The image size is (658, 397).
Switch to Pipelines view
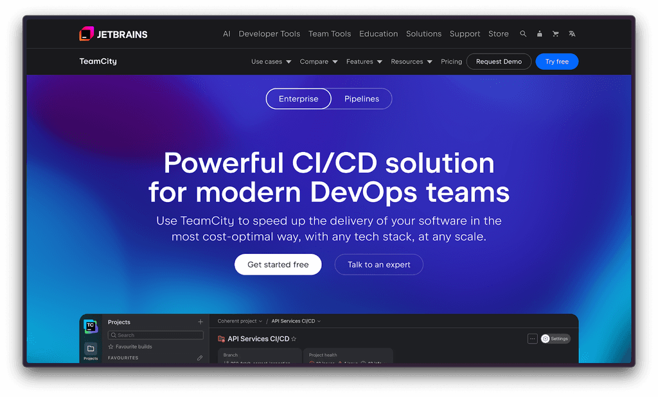tap(361, 99)
